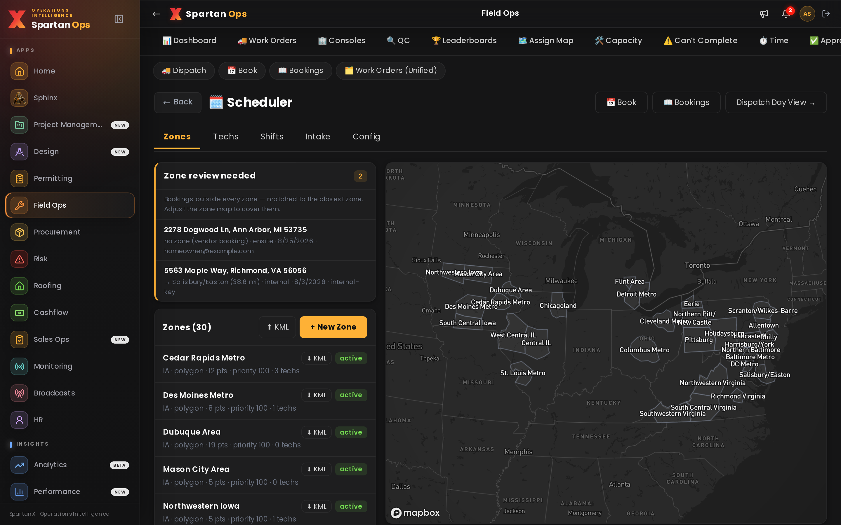Click the logout icon in header
This screenshot has height=525, width=841.
826,14
